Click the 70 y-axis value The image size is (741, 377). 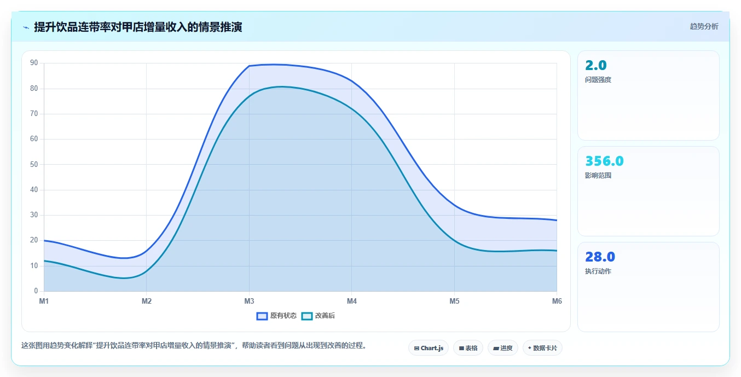(34, 114)
